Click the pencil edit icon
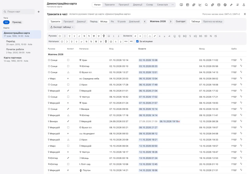This screenshot has width=250, height=174. (x=231, y=5)
